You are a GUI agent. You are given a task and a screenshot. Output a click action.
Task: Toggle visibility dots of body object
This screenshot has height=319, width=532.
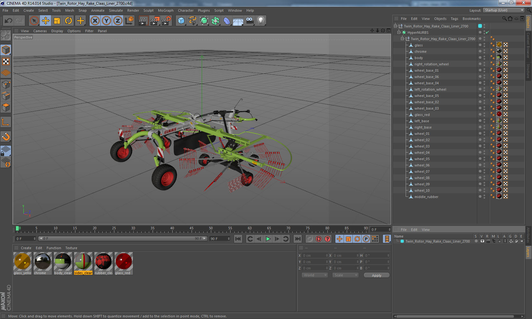(x=484, y=57)
